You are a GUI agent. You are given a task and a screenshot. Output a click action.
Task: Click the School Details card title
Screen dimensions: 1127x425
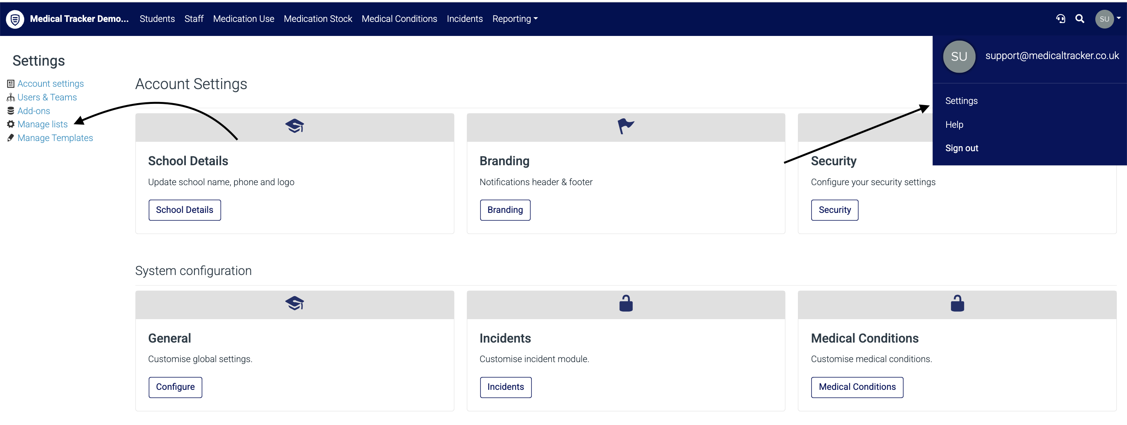point(188,161)
